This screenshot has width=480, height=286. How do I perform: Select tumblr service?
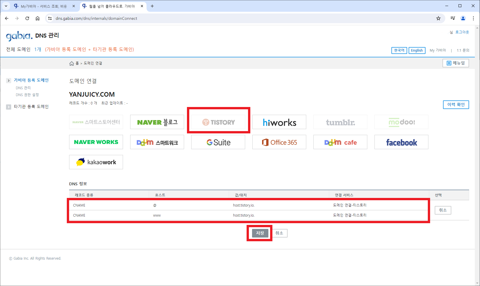point(340,122)
